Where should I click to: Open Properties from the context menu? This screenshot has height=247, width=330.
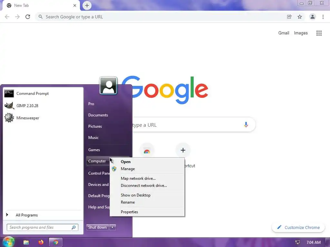coord(147,212)
